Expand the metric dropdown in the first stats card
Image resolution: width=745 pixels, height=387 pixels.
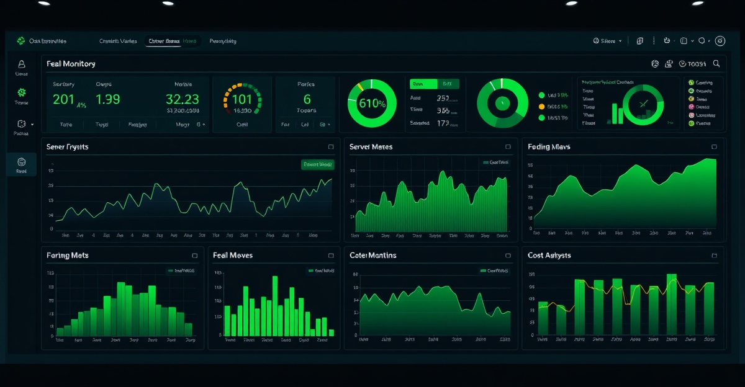coord(199,124)
